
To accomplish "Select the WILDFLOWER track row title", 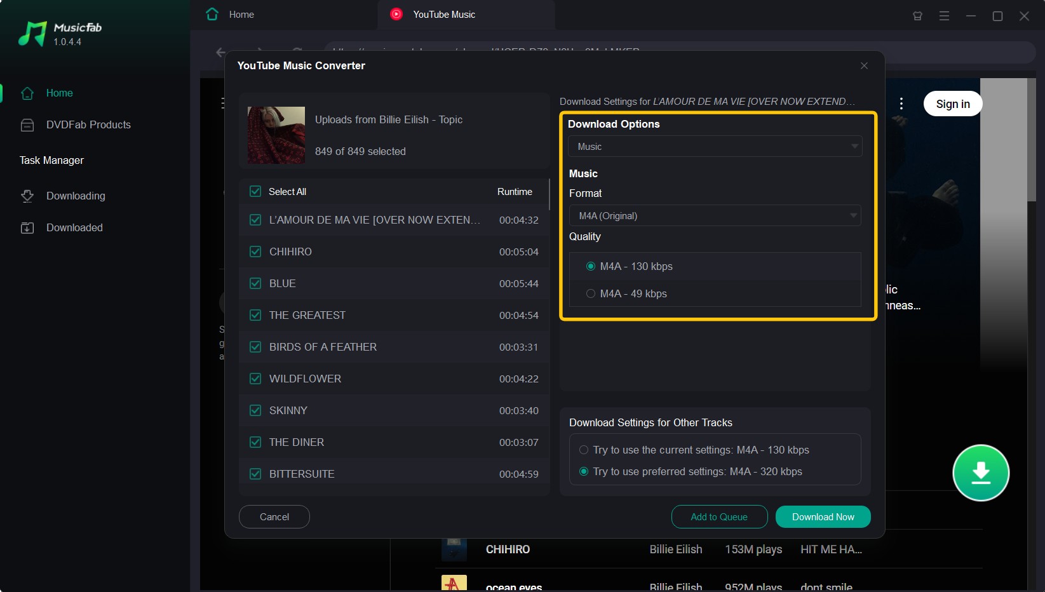I will click(305, 379).
